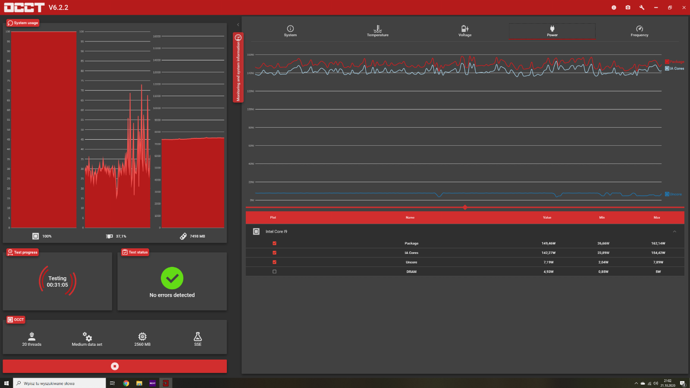Click the Plot column header
Screen dimensions: 690x388
pyautogui.click(x=273, y=217)
